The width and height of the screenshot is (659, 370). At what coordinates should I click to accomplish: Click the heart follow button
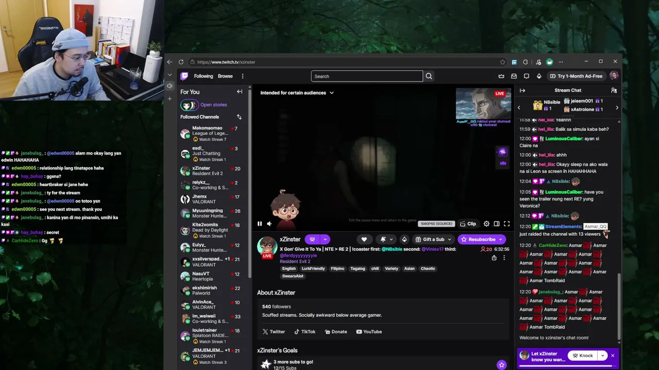(364, 239)
